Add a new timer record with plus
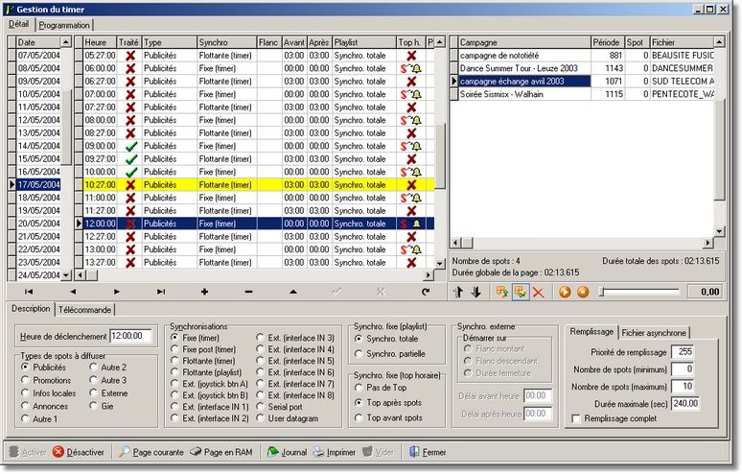Image resolution: width=742 pixels, height=474 pixels. [204, 292]
